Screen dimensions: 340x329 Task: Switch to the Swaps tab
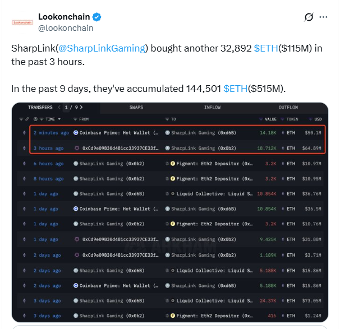point(136,107)
